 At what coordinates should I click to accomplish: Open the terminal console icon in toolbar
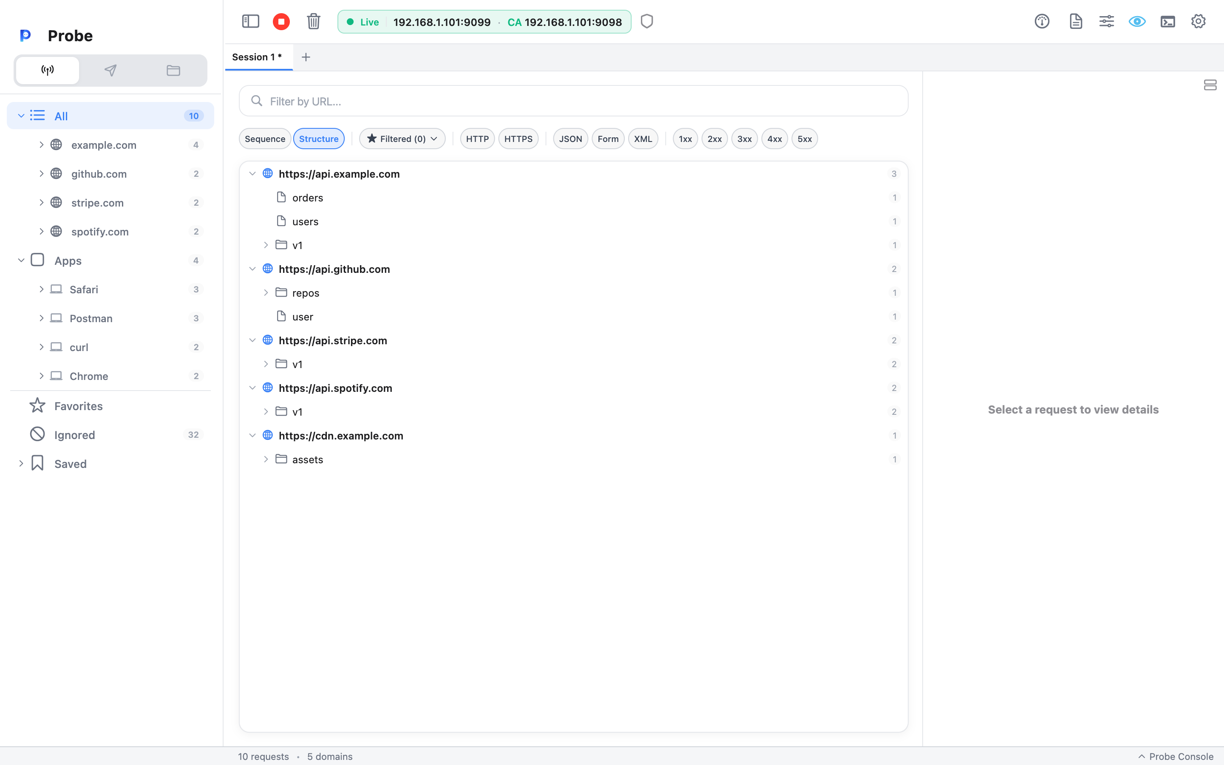click(x=1168, y=21)
